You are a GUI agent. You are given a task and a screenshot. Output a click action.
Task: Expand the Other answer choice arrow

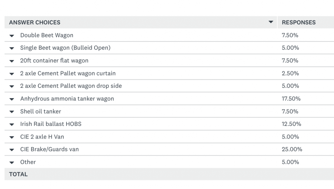(x=12, y=163)
